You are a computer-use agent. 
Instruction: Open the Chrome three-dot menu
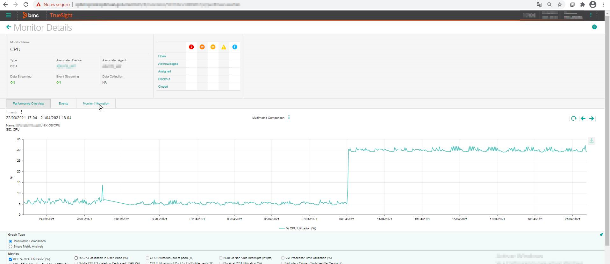603,4
